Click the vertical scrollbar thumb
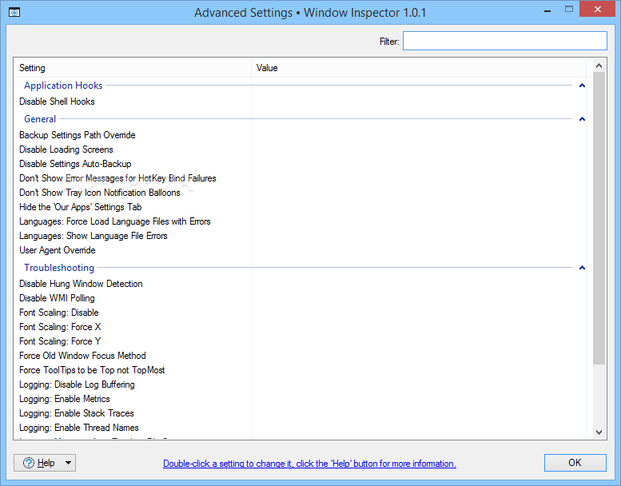Image resolution: width=621 pixels, height=486 pixels. 599,218
